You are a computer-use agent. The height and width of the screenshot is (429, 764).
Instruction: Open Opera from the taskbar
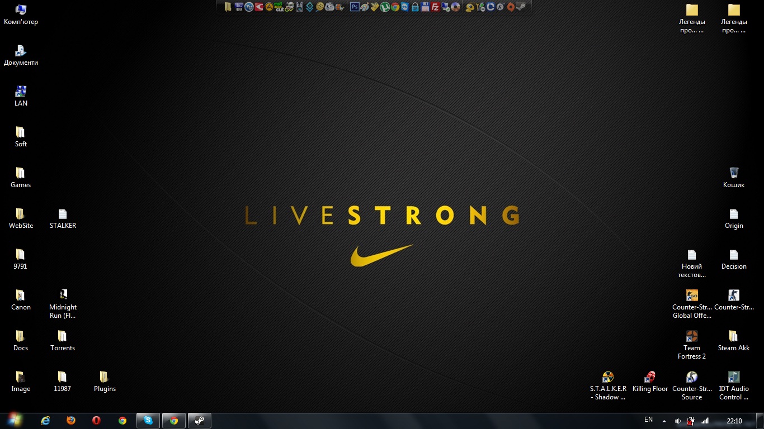97,421
